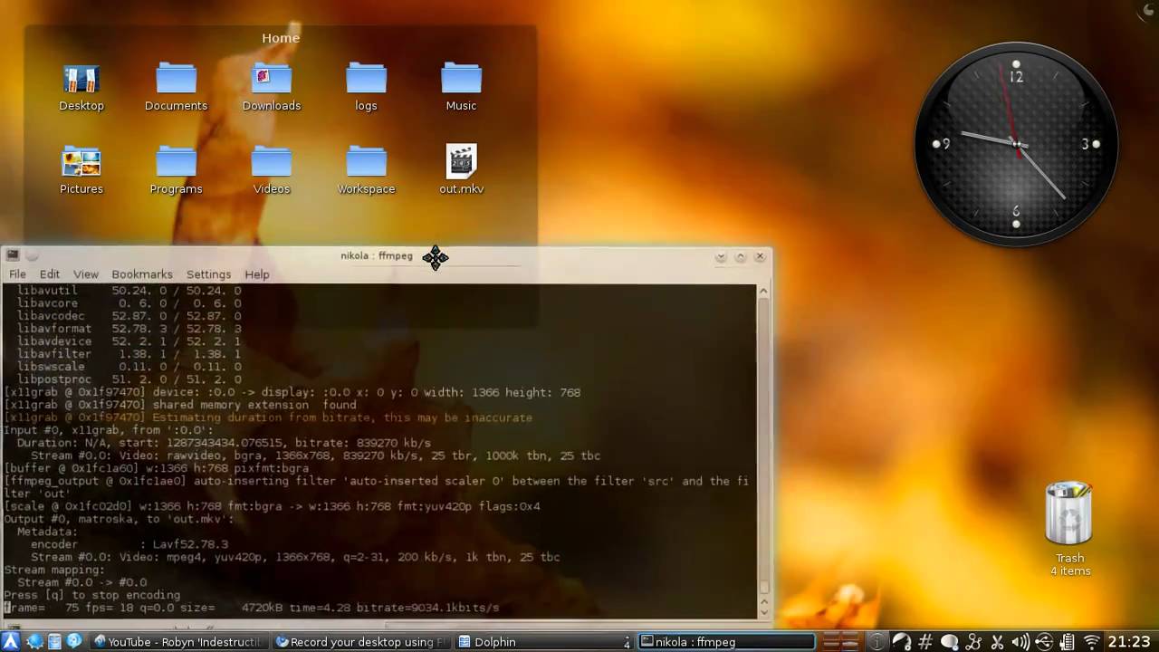The height and width of the screenshot is (652, 1159).
Task: Switch to nikola : ffmpeg taskbar entry
Action: [726, 642]
